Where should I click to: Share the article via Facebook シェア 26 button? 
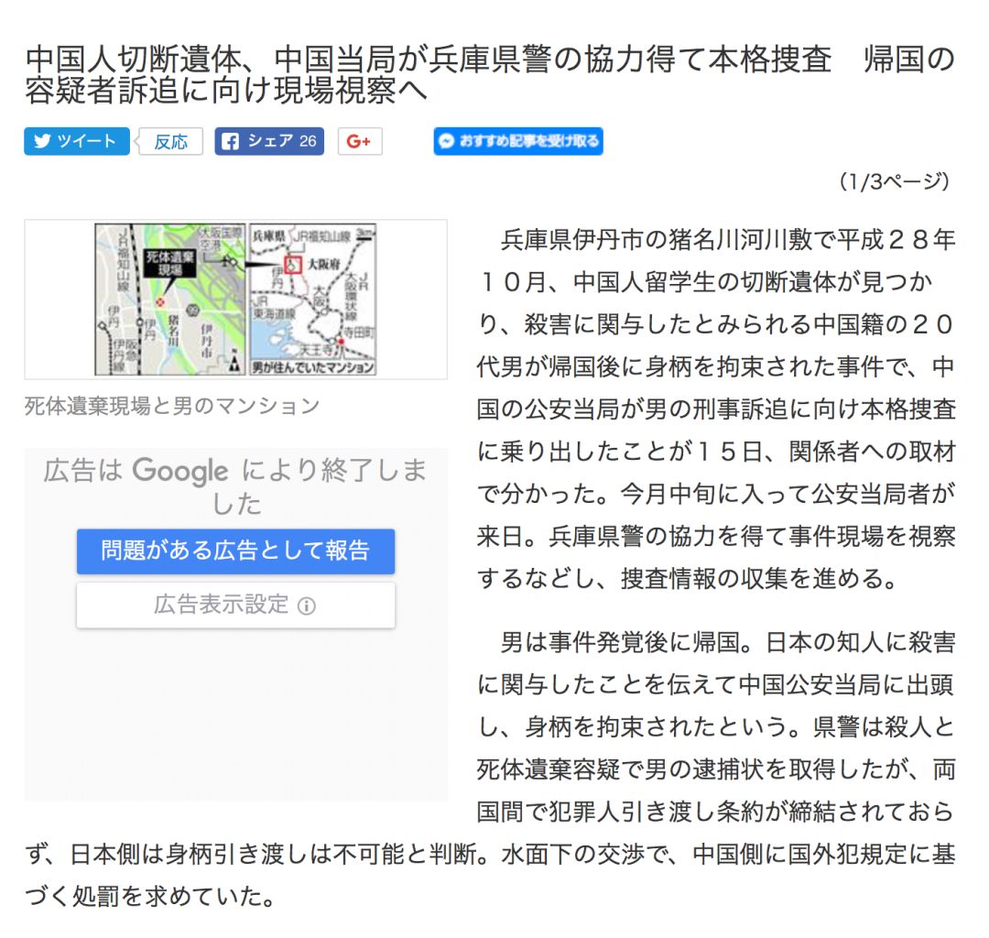pos(269,141)
